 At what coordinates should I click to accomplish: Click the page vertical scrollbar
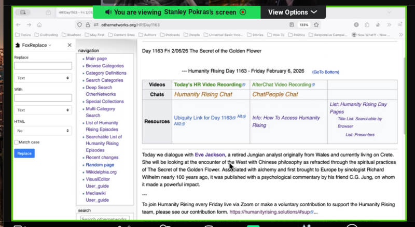coord(405,95)
